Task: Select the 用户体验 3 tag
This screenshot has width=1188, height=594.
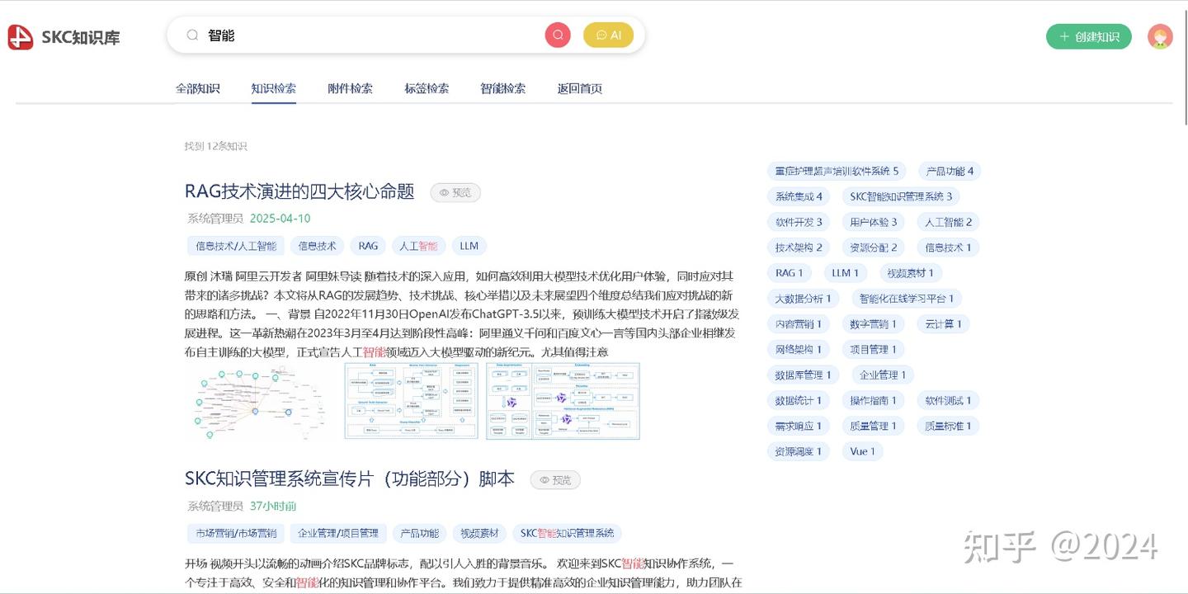Action: click(x=874, y=222)
